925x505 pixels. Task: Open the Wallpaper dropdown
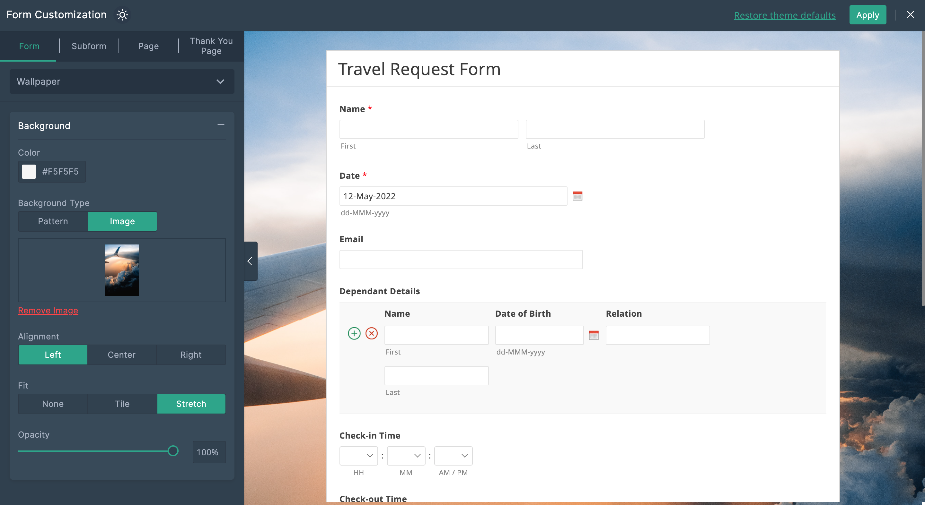pyautogui.click(x=122, y=81)
